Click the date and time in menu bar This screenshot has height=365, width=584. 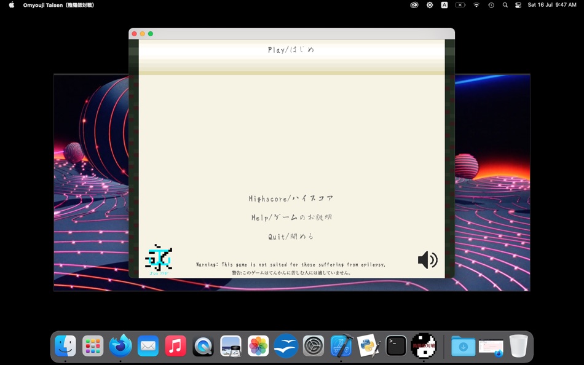[552, 5]
